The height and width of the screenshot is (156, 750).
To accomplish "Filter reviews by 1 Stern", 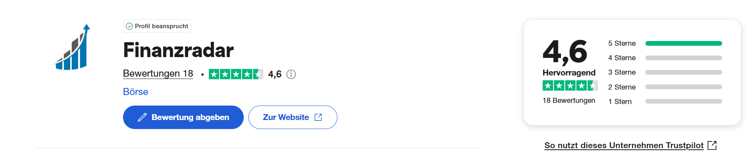I will point(665,101).
